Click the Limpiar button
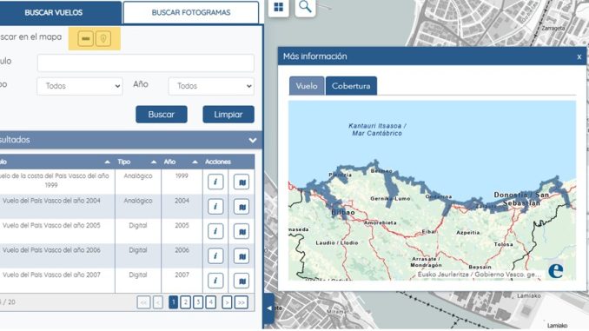The height and width of the screenshot is (331, 589). pos(228,115)
